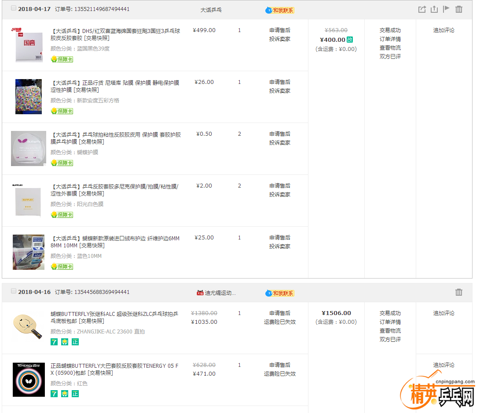Viewport: 480px width, 413px height.
Task: Click the Tmall cat icon beside 迪尤缇运动
Action: pyautogui.click(x=200, y=293)
